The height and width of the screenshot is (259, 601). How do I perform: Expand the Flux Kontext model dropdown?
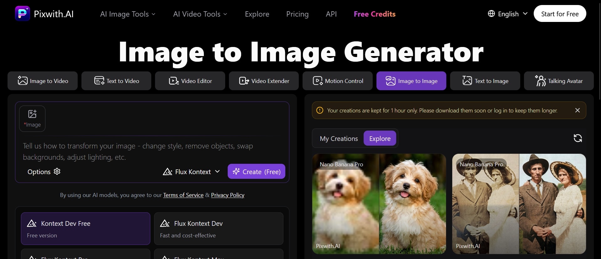pos(191,172)
